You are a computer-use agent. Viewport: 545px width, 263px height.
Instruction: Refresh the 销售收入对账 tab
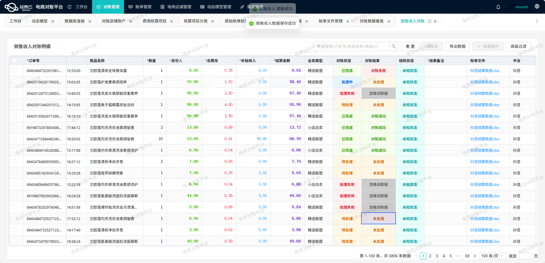(429, 21)
